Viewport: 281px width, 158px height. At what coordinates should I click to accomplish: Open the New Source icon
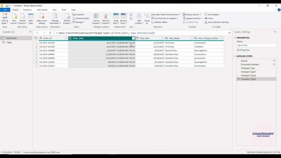click(x=14, y=16)
